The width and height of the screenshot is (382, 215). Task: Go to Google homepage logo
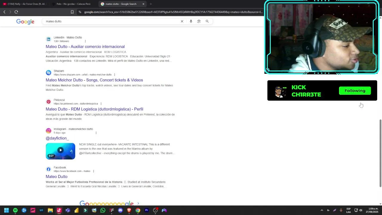[x=25, y=21]
